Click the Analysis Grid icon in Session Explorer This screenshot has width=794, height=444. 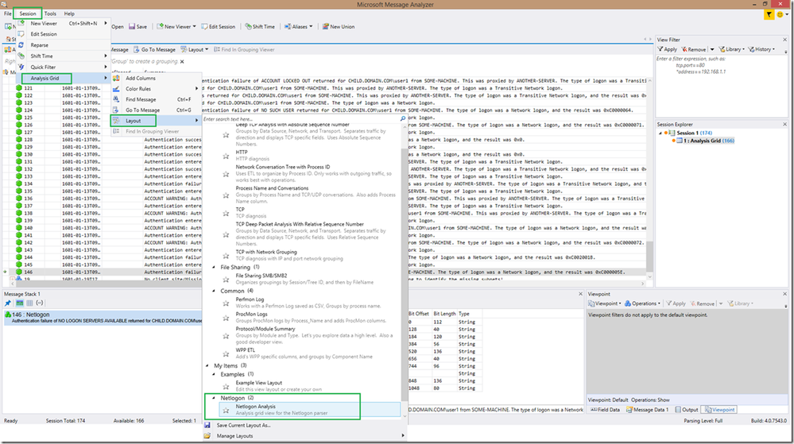click(680, 141)
